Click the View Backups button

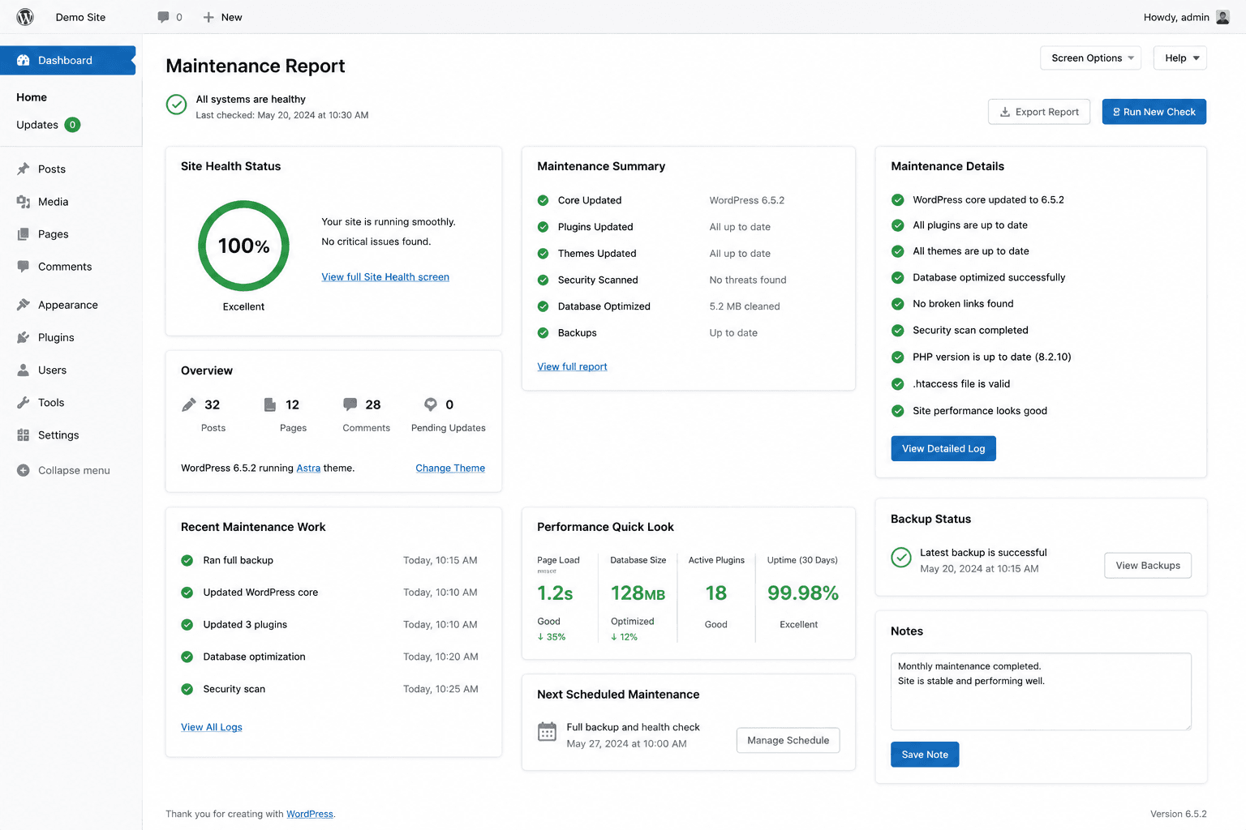pos(1148,565)
